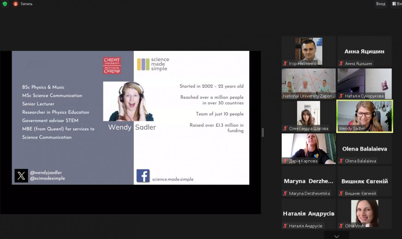The image size is (402, 239).
Task: Select National University Zapori... video tile
Action: [x=309, y=84]
